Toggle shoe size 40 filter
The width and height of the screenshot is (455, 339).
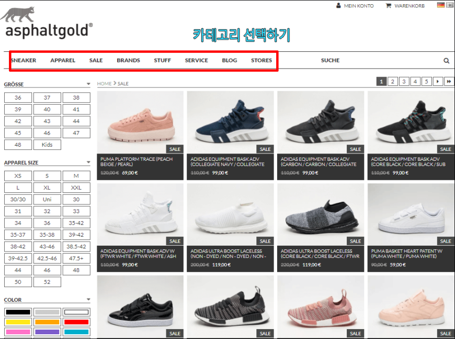pos(47,110)
